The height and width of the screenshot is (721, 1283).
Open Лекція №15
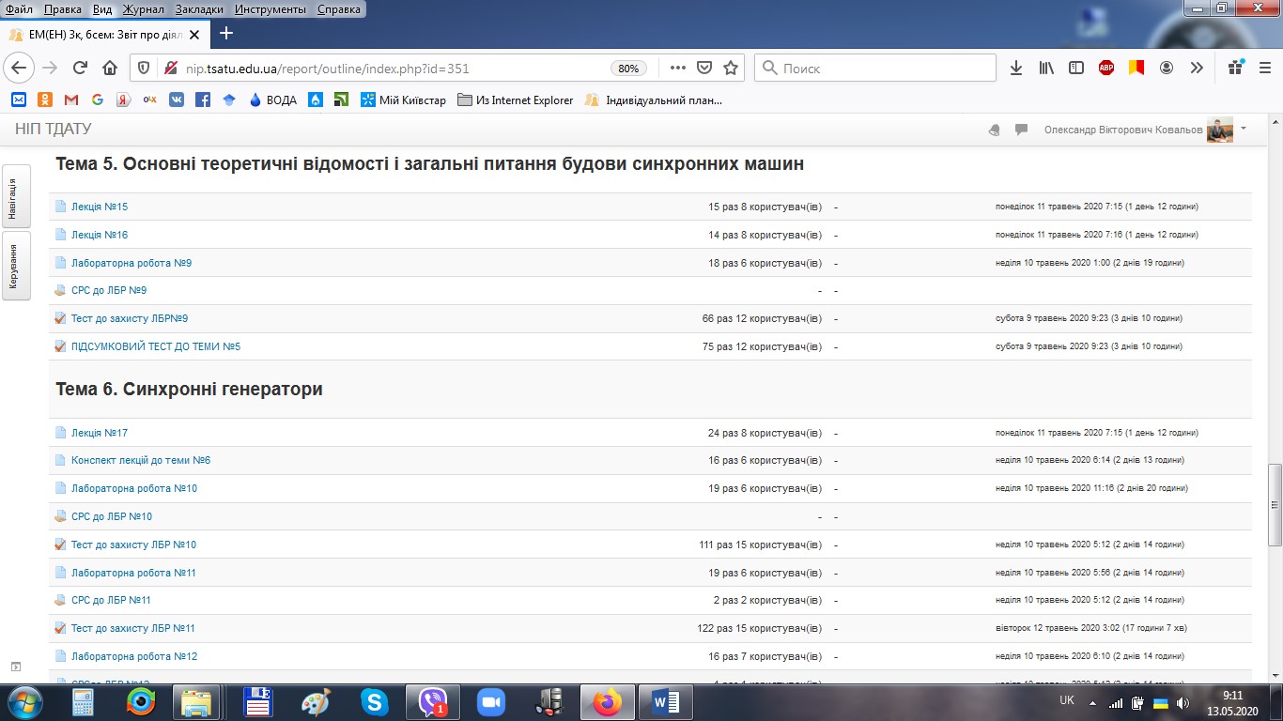(x=100, y=207)
